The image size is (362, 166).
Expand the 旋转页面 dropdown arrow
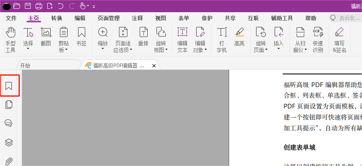pyautogui.click(x=266, y=50)
